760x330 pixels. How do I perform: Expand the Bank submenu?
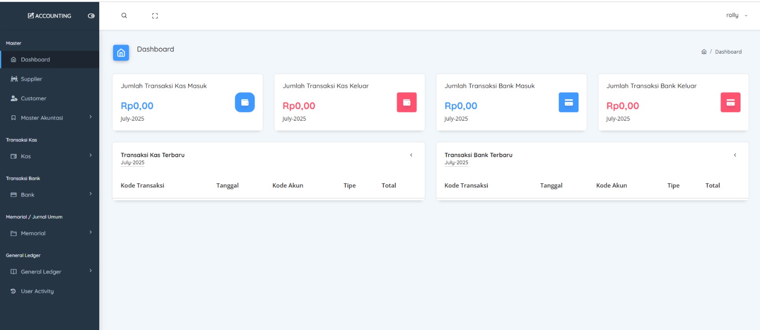[x=50, y=195]
